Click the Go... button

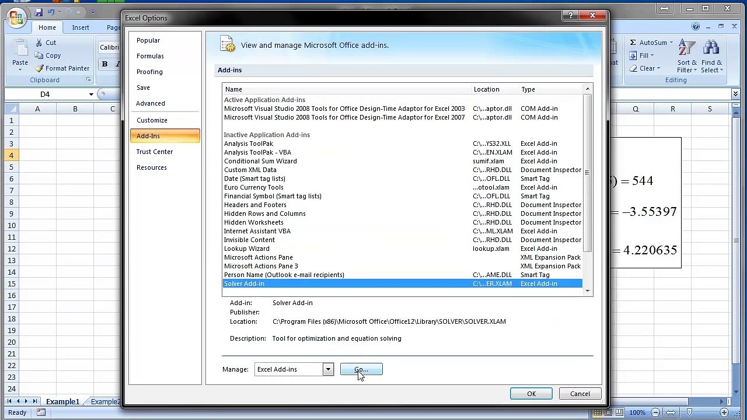tap(361, 369)
